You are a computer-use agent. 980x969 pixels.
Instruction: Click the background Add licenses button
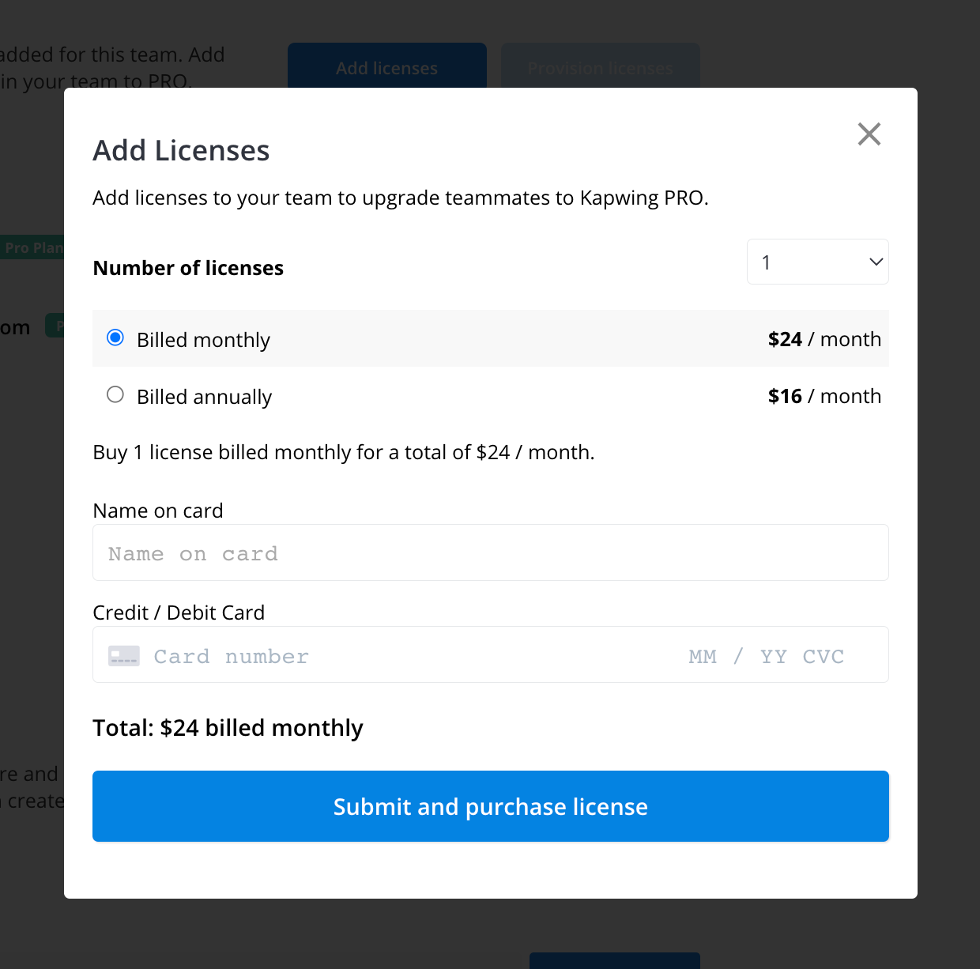point(386,67)
